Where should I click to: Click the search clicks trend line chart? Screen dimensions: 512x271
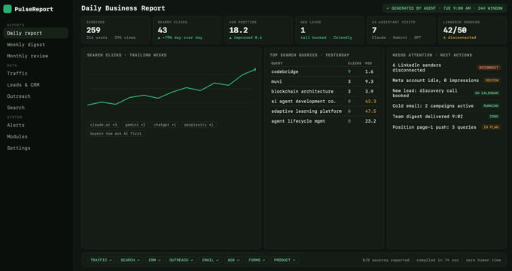(x=172, y=87)
